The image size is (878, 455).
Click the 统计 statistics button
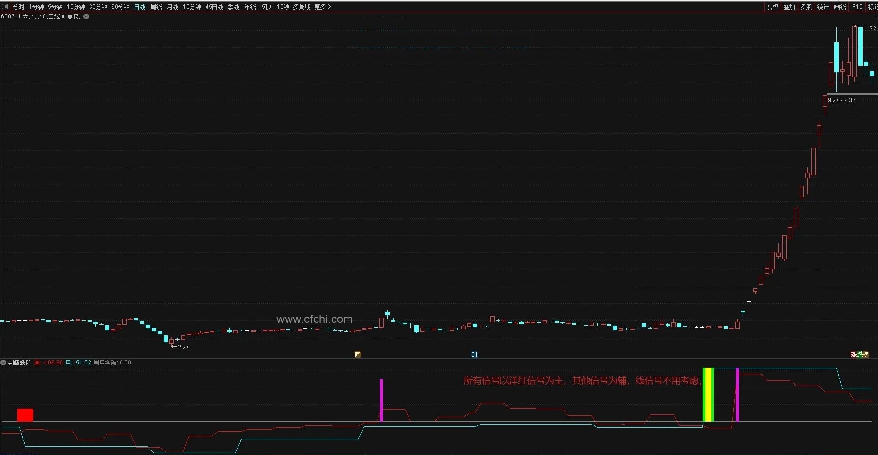click(x=823, y=7)
